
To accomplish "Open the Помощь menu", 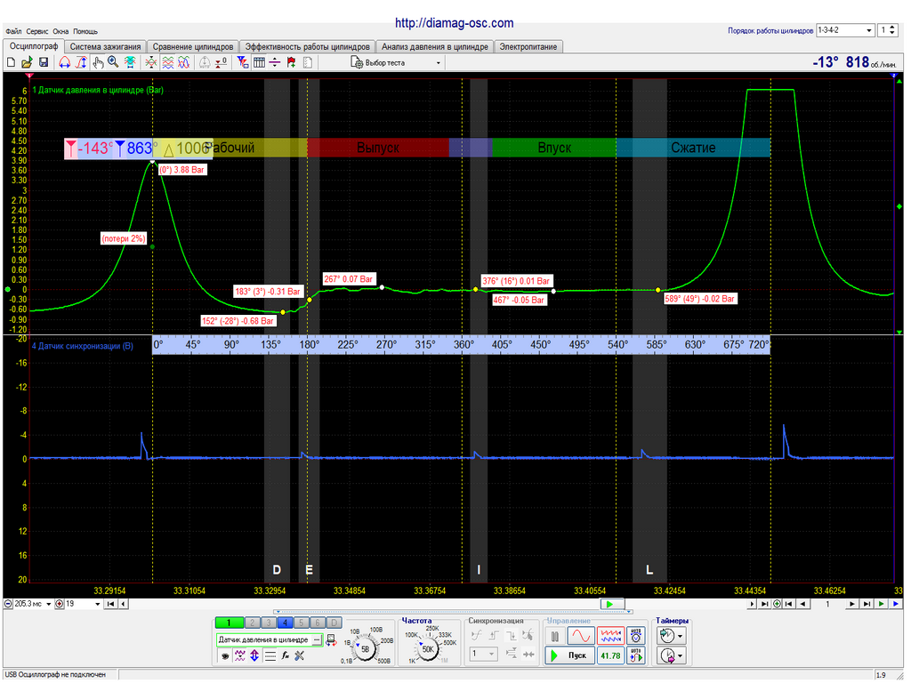I will click(x=85, y=31).
